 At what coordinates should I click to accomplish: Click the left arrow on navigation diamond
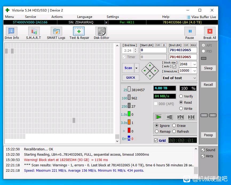click(x=145, y=71)
